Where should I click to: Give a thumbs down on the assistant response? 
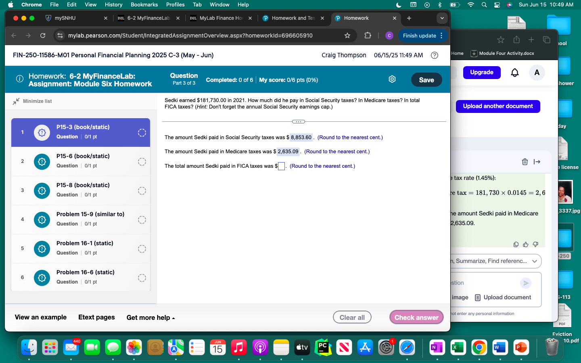[535, 244]
